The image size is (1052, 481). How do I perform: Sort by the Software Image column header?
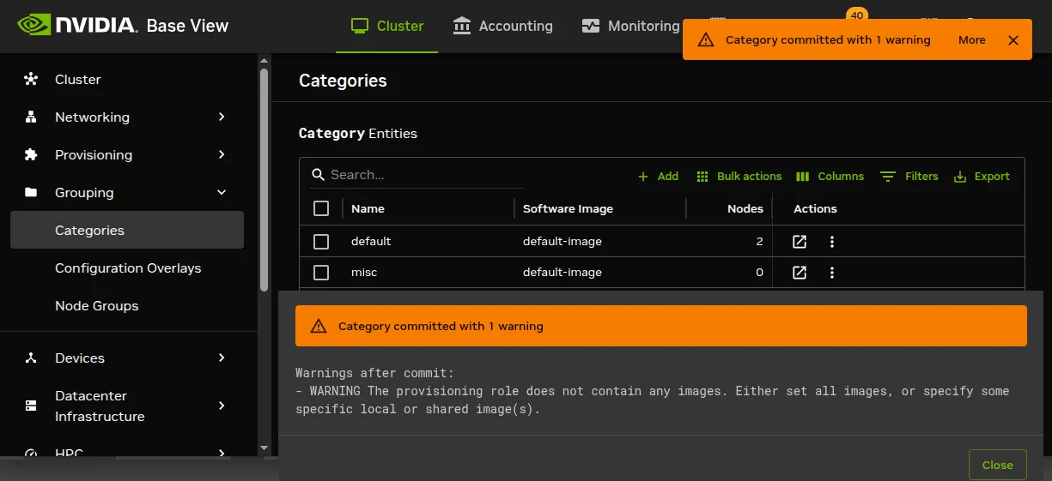(x=568, y=208)
